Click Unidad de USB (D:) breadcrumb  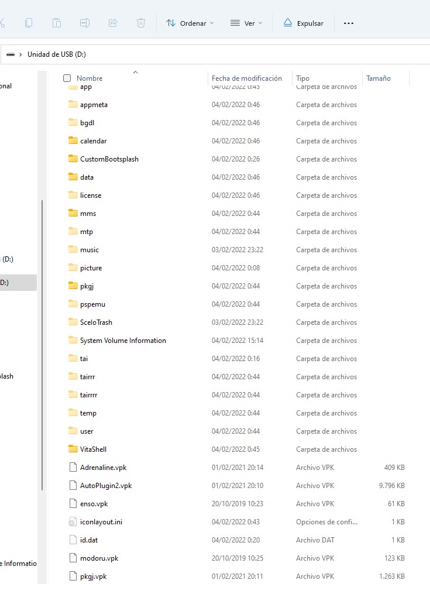click(x=57, y=54)
